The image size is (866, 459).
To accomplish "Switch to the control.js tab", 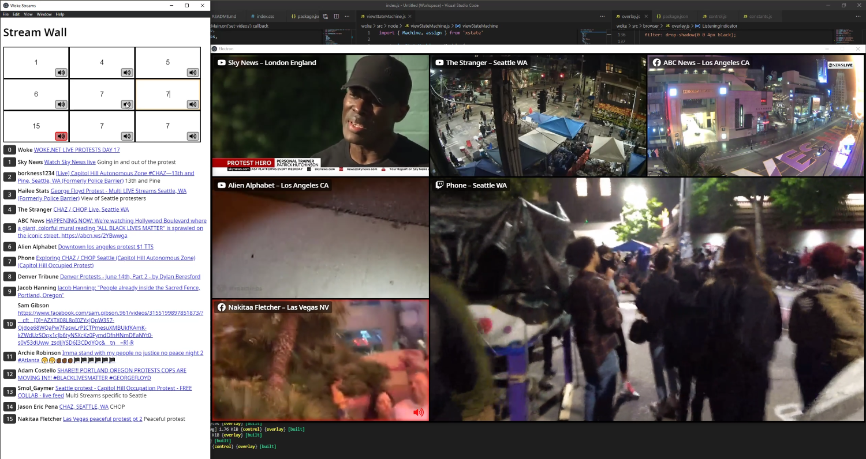I will pos(716,16).
